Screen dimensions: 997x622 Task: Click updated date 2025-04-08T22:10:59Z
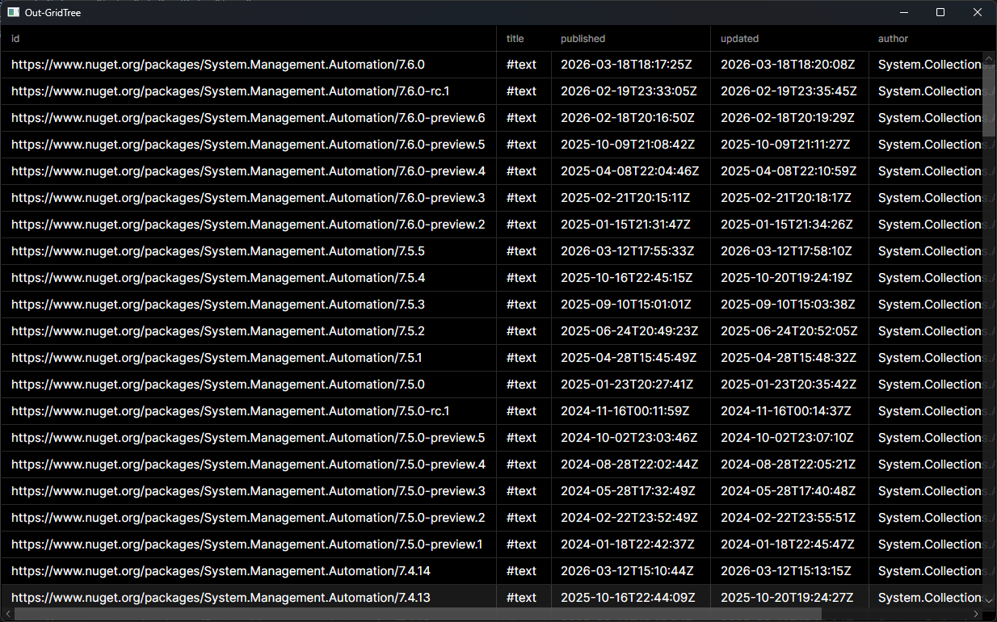click(788, 171)
